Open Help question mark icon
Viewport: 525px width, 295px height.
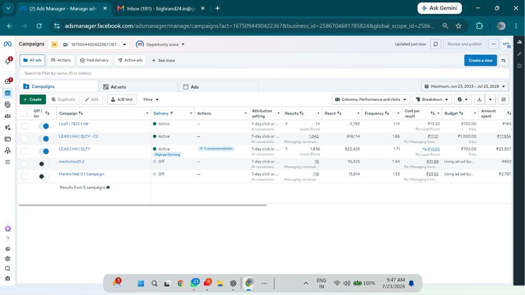click(x=8, y=239)
